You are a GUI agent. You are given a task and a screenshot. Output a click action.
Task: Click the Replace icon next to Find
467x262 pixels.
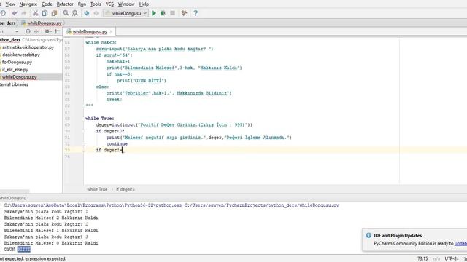pyautogui.click(x=75, y=13)
